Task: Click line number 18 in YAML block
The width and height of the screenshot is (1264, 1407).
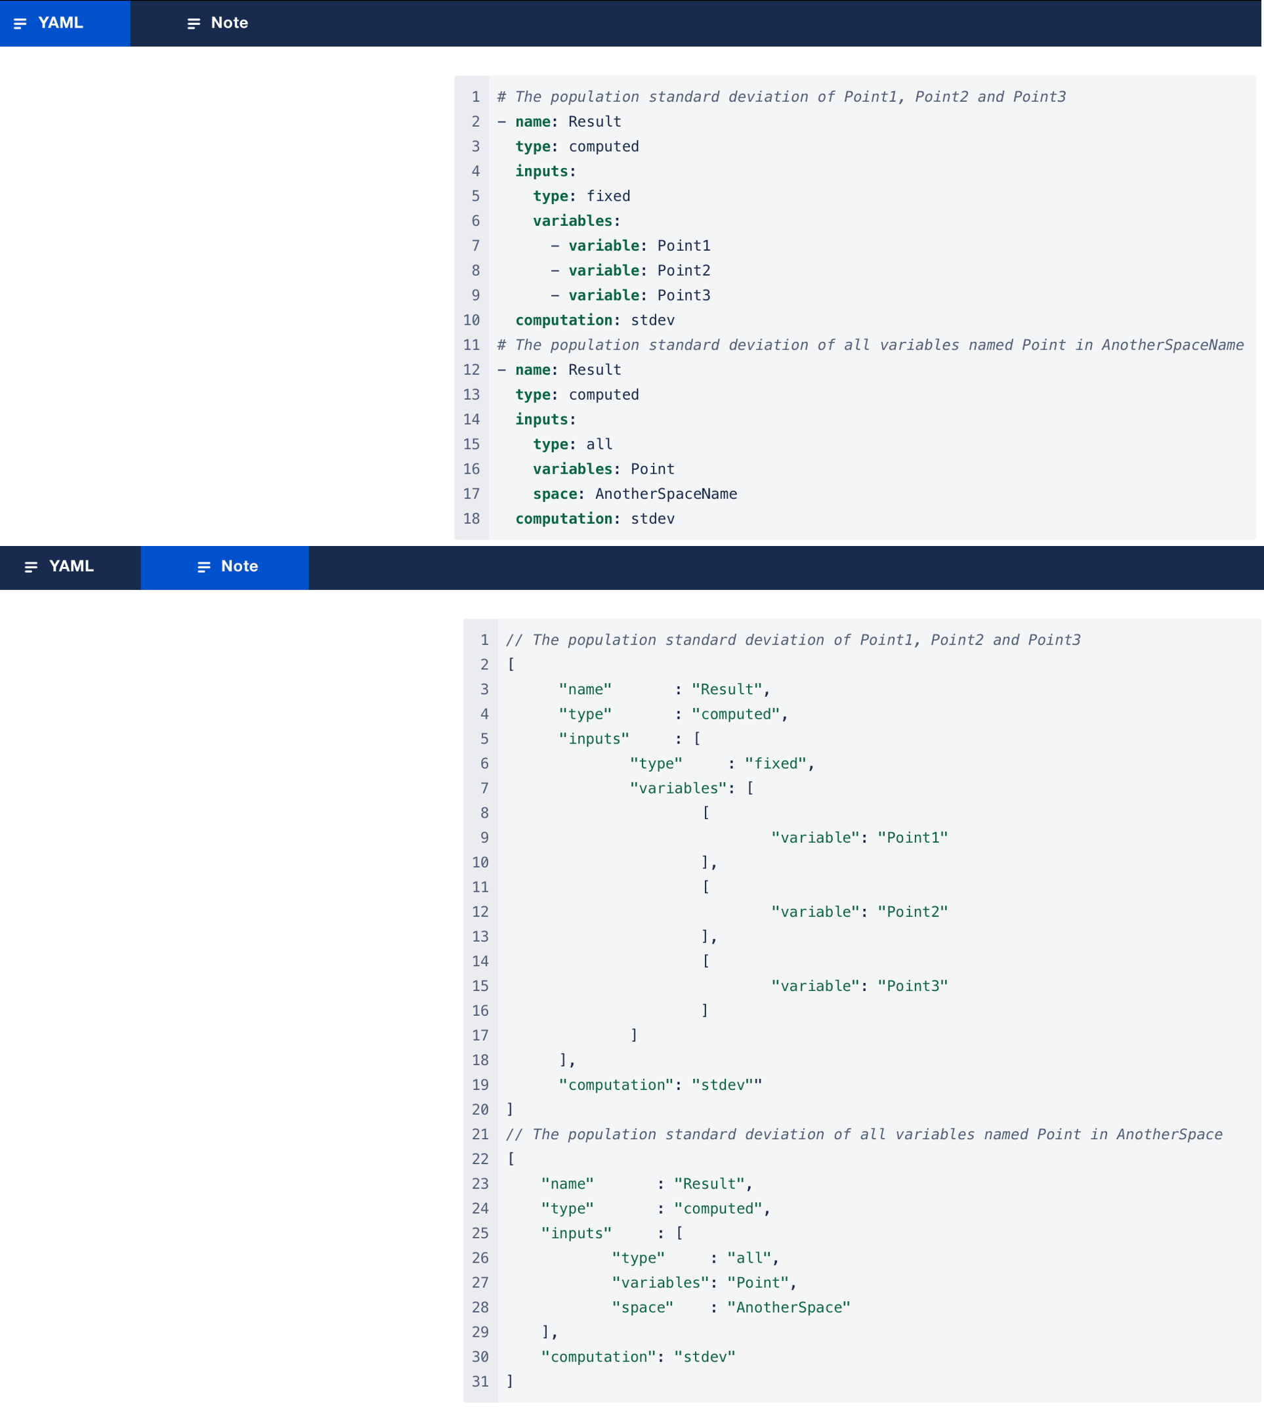Action: [472, 519]
